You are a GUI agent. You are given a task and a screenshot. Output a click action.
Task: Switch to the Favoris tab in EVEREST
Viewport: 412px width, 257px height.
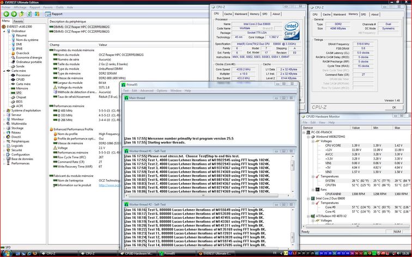(x=18, y=21)
